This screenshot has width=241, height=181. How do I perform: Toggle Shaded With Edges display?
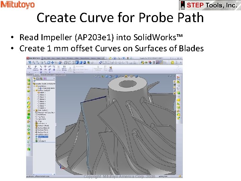77,62
